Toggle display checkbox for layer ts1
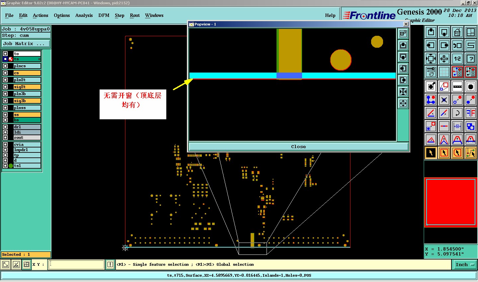The image size is (478, 282). tap(5, 166)
